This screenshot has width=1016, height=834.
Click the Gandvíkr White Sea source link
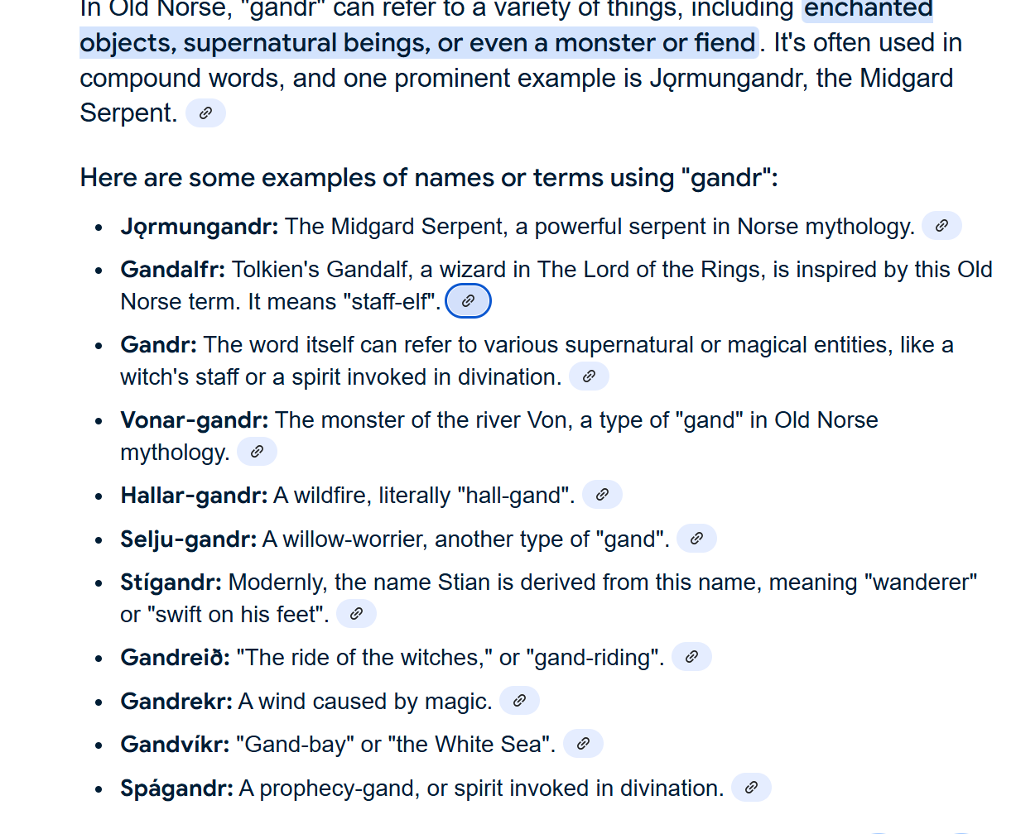pyautogui.click(x=583, y=744)
